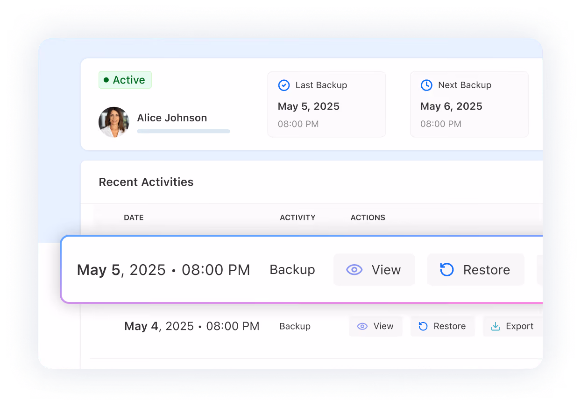Screen dimensions: 581x407
Task: Select the Alice Johnson name text
Action: coord(172,118)
